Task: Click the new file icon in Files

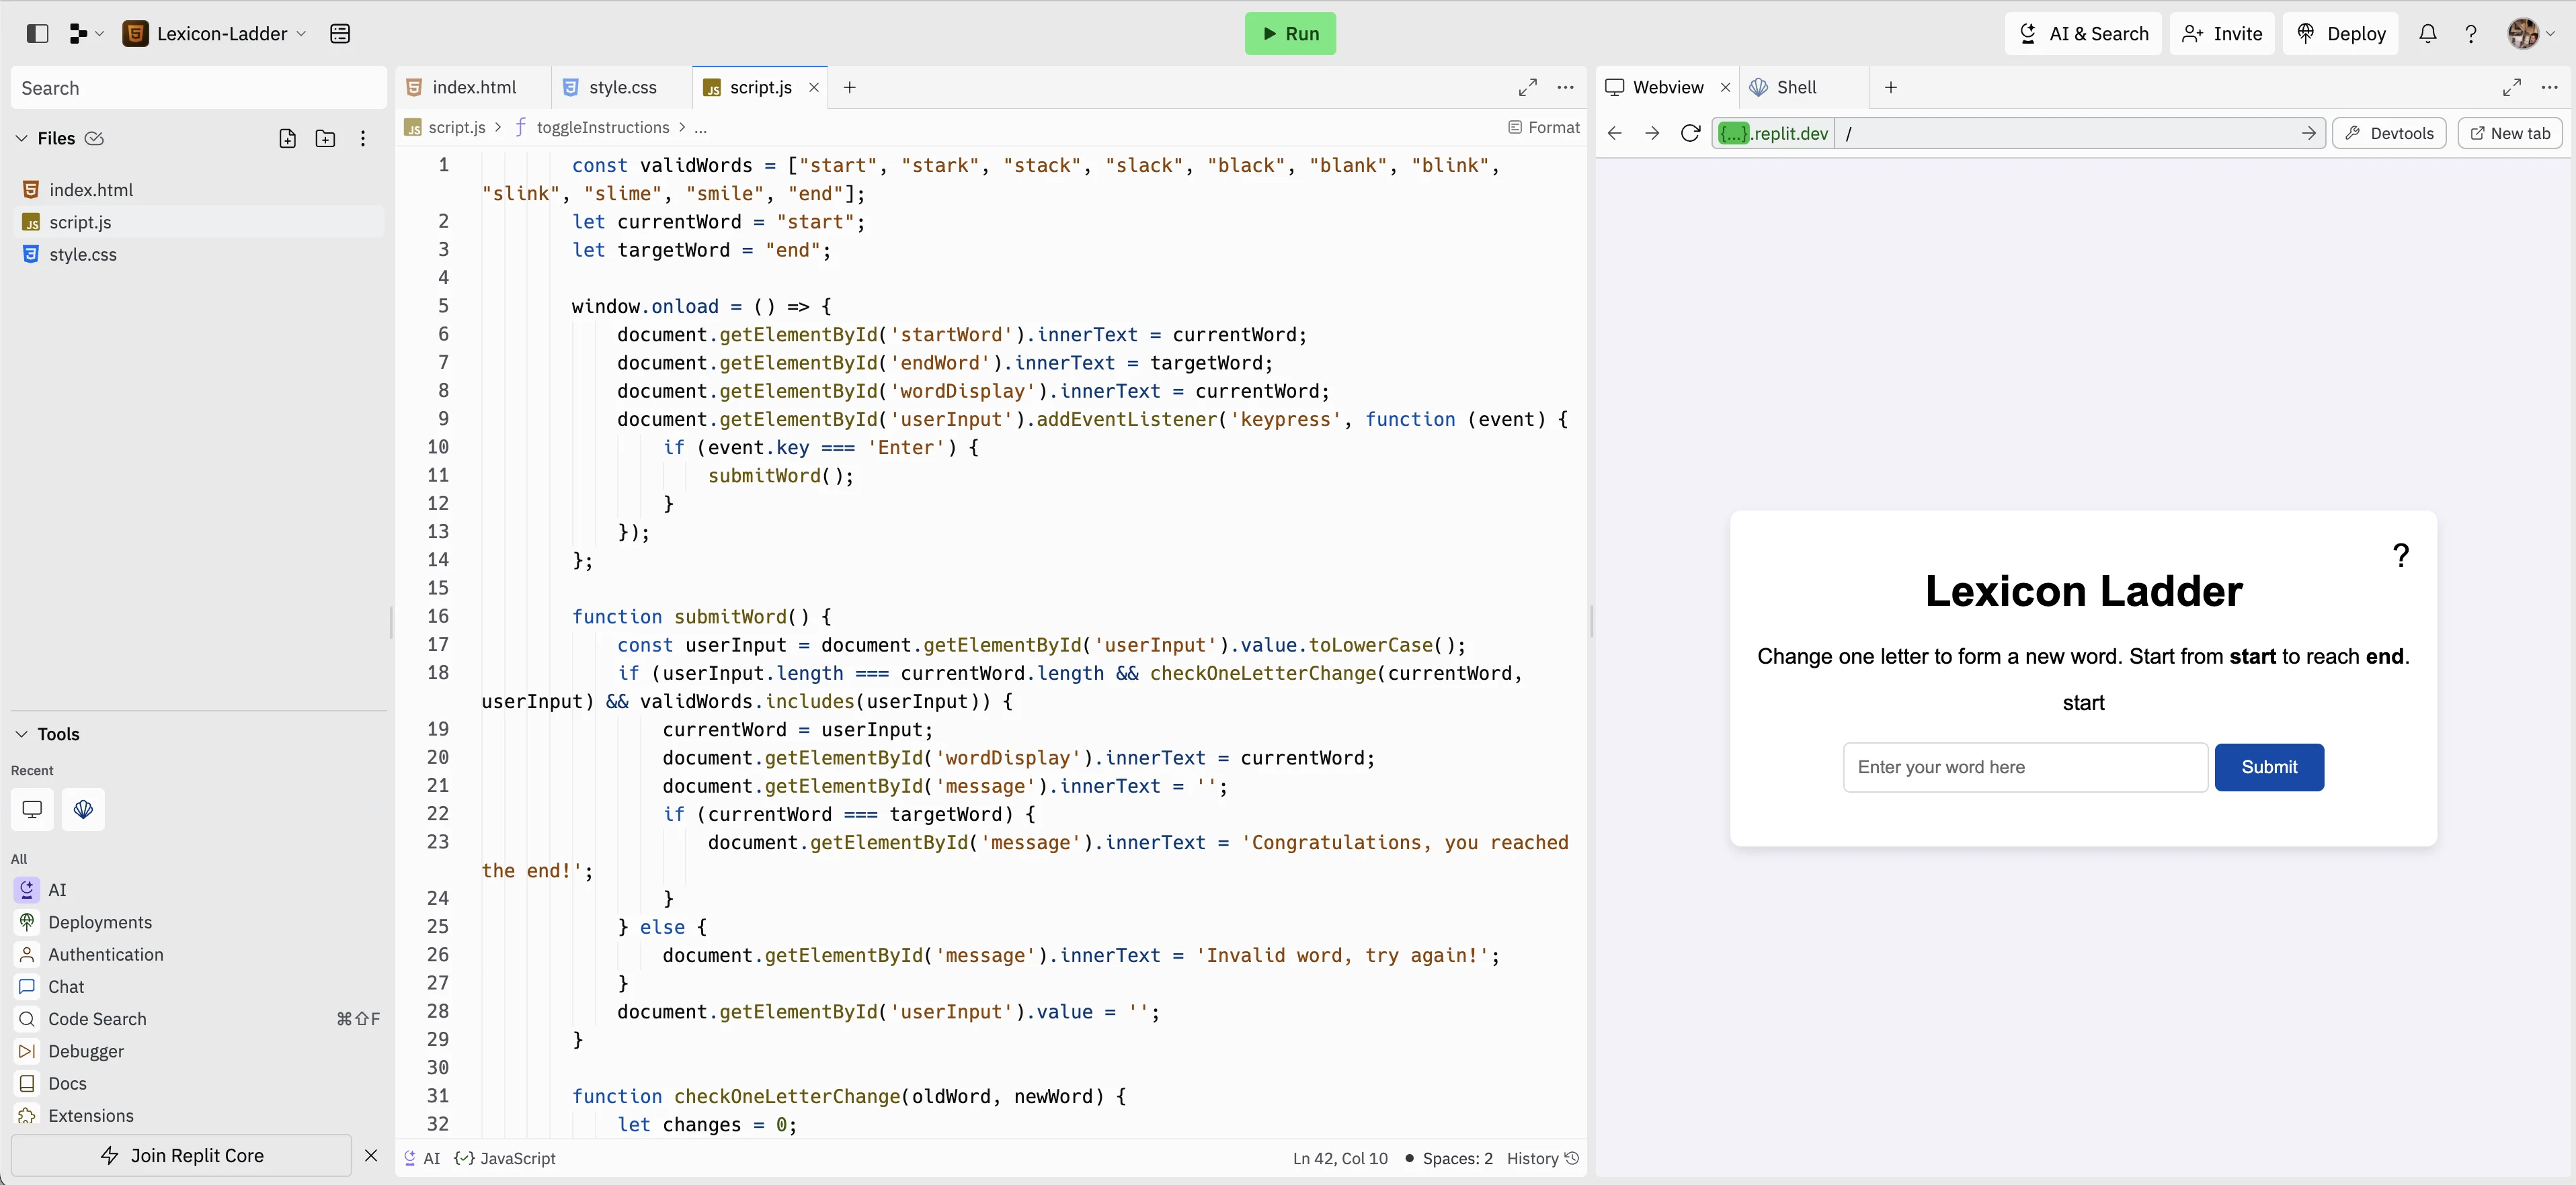Action: pyautogui.click(x=287, y=138)
